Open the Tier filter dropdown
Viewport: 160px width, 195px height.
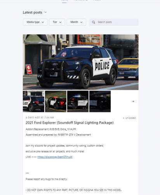click(x=57, y=22)
